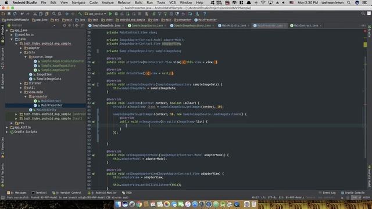Toggle tool window bars icon in status bar corner
The height and width of the screenshot is (209, 372).
click(x=2, y=197)
